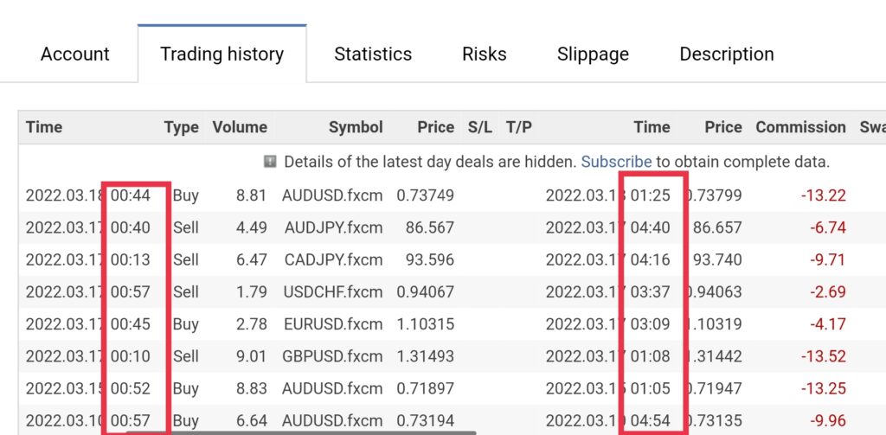Click the 2.78 volume value
886x435 pixels.
tap(251, 324)
